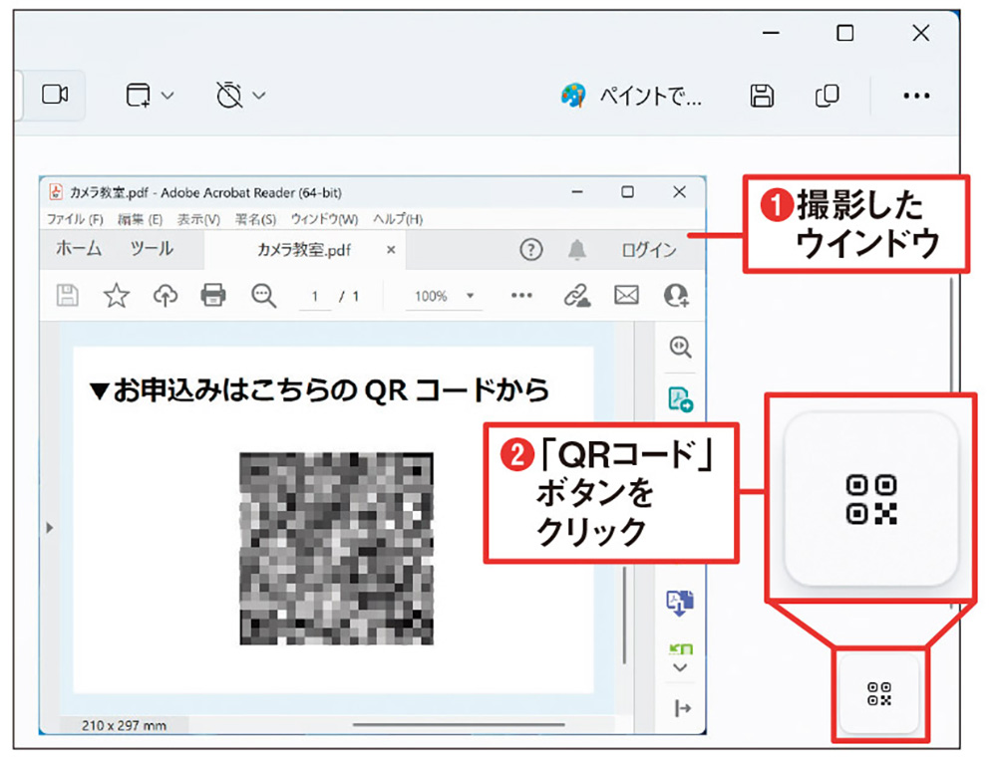Close the カメラ教室.pdf tab
The image size is (997, 757).
click(x=391, y=250)
